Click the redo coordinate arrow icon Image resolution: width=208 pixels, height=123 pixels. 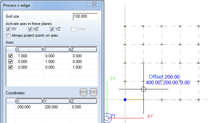tap(94, 92)
